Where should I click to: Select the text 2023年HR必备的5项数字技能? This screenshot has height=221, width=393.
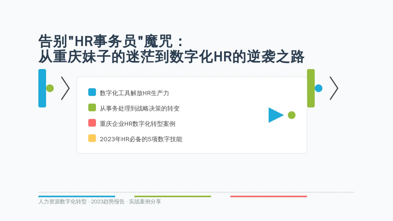pyautogui.click(x=141, y=139)
